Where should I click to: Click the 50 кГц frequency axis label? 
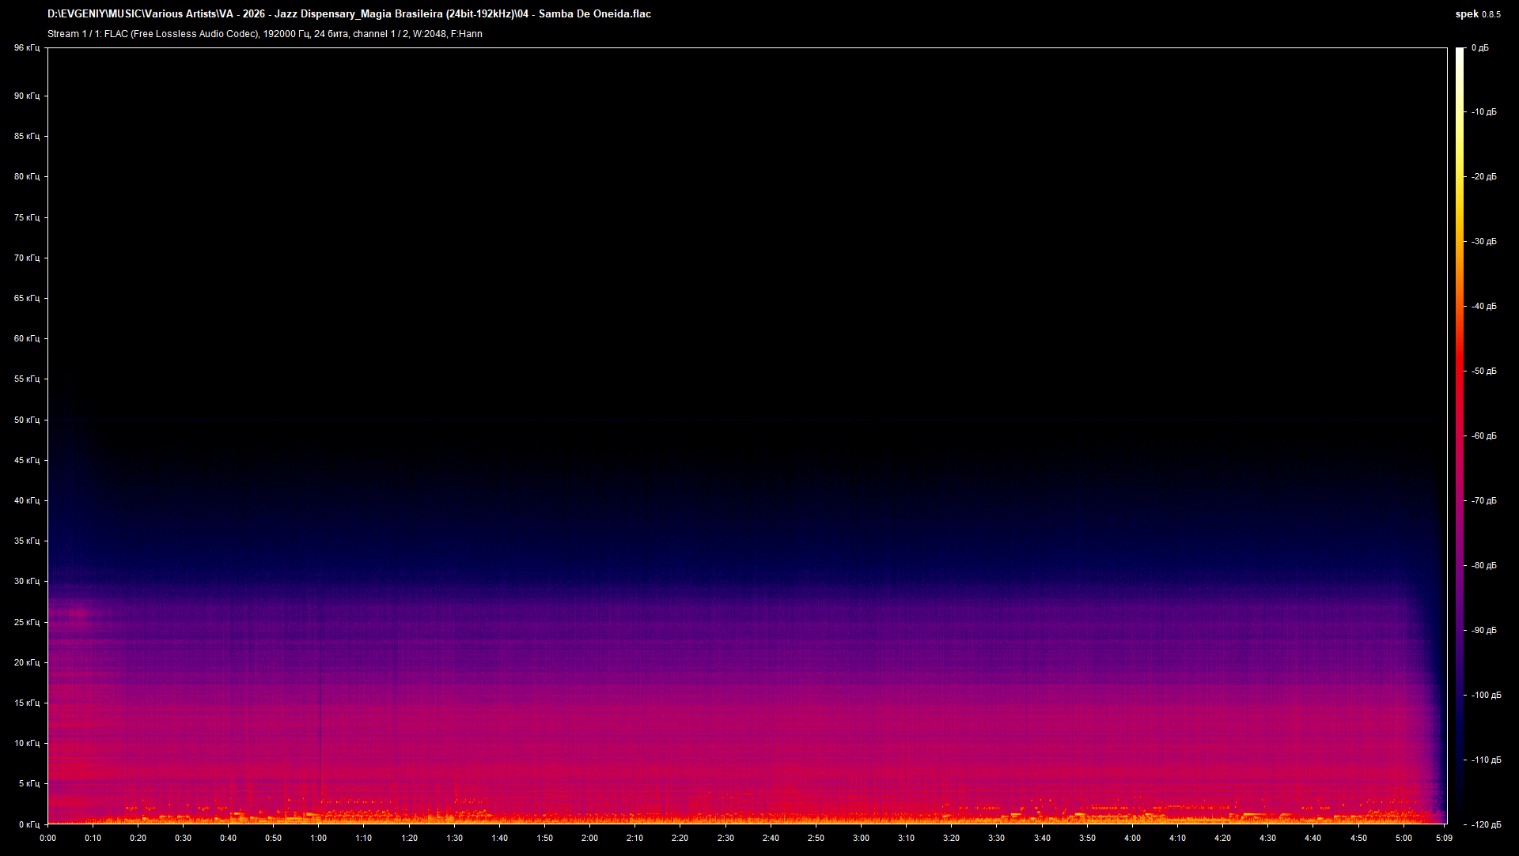(26, 420)
